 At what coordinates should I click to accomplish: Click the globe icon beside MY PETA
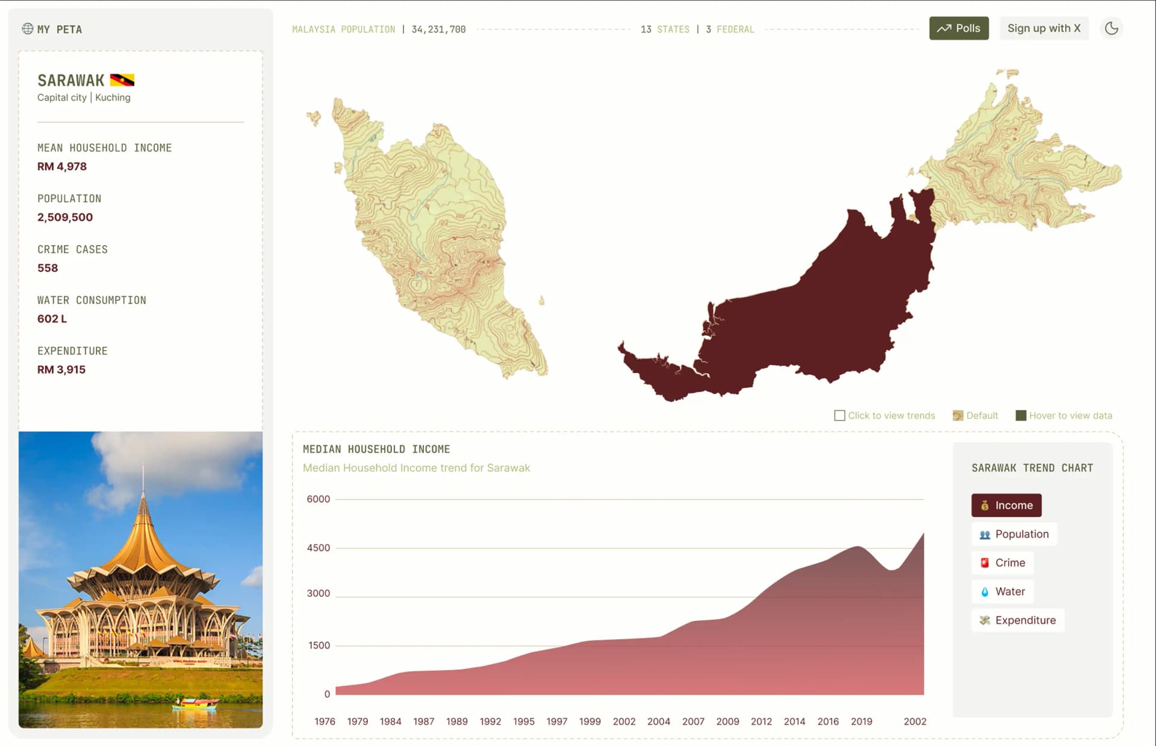tap(27, 29)
